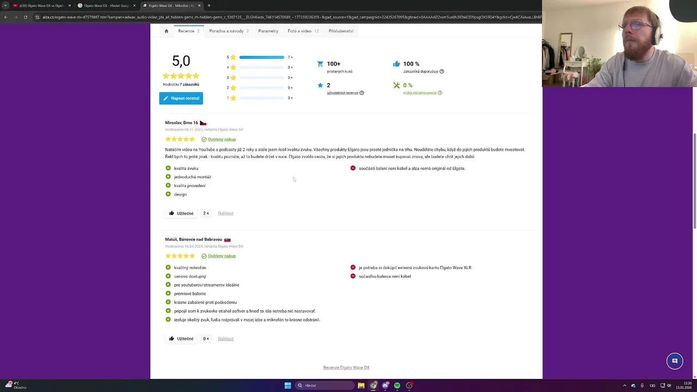Report Matúš's review via Nahlásit
This screenshot has width=697, height=392.
click(x=225, y=339)
